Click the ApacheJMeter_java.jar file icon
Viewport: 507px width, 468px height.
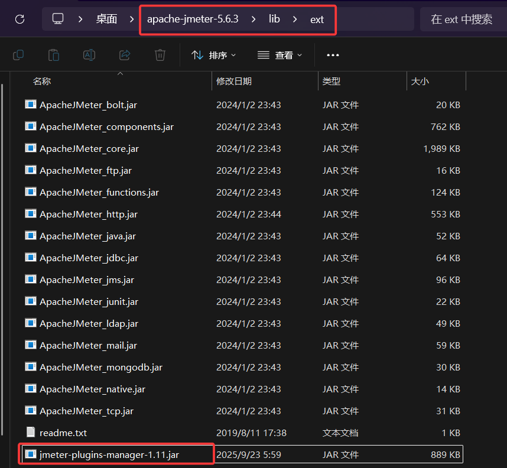pyautogui.click(x=30, y=236)
